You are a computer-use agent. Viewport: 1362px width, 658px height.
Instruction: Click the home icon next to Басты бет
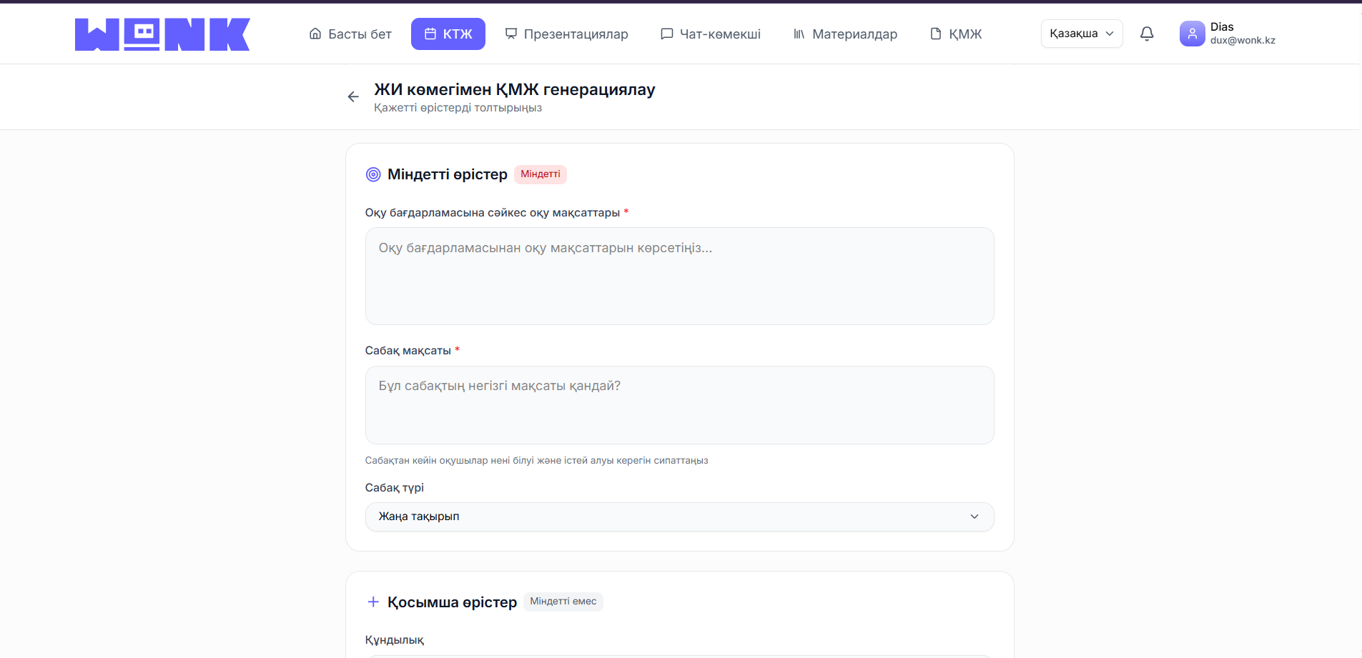pos(315,34)
